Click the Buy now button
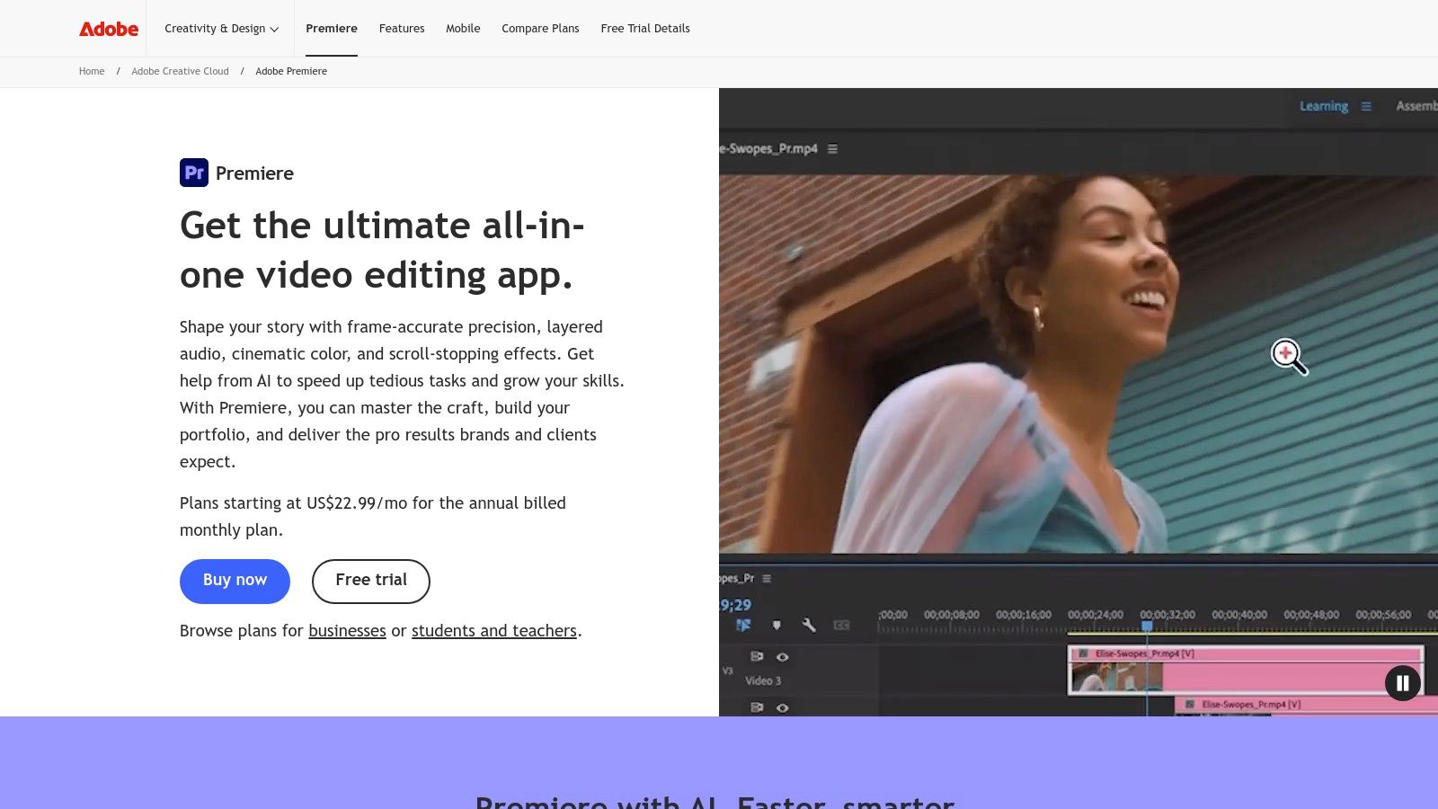Screen dimensions: 1438x809 (x=235, y=581)
